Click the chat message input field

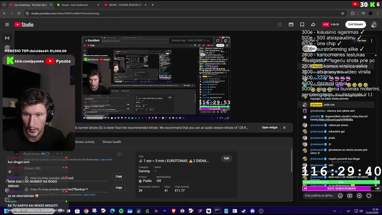319,196
